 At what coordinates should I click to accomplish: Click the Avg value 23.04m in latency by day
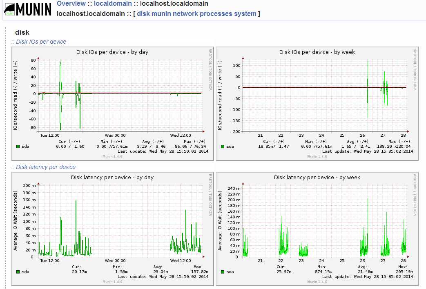tap(161, 271)
